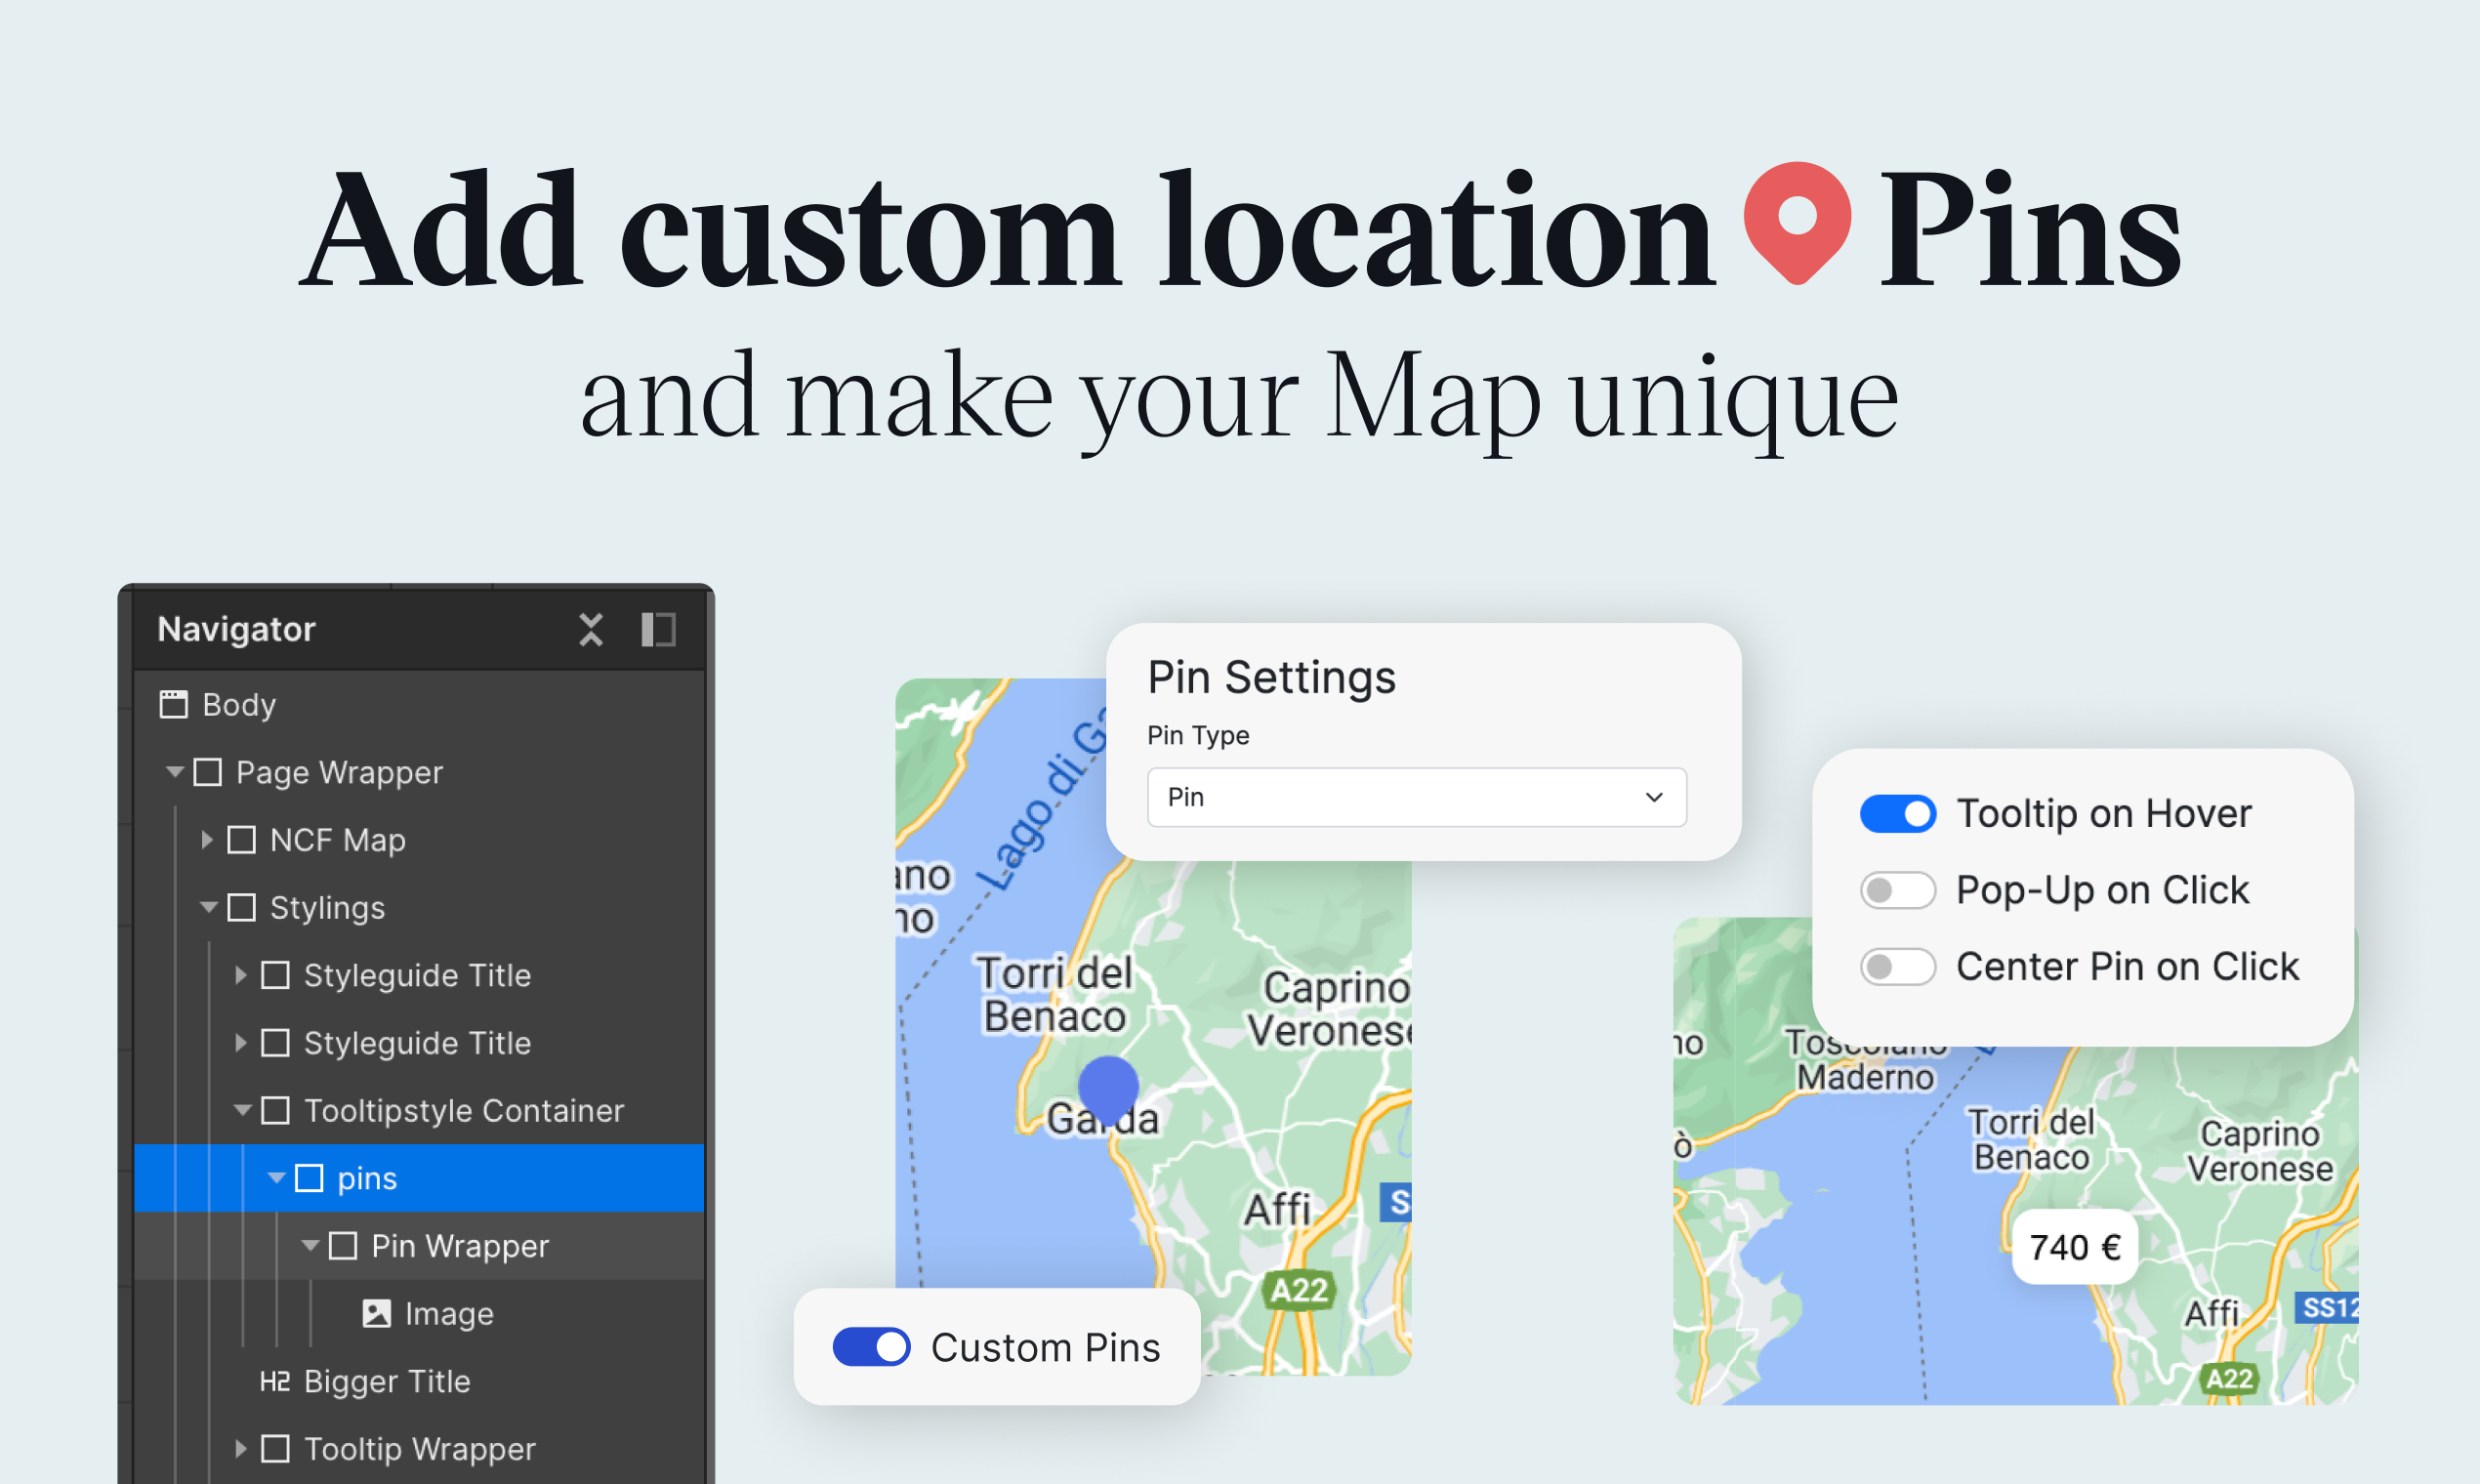Select the Stylings element in Navigator

coord(327,907)
